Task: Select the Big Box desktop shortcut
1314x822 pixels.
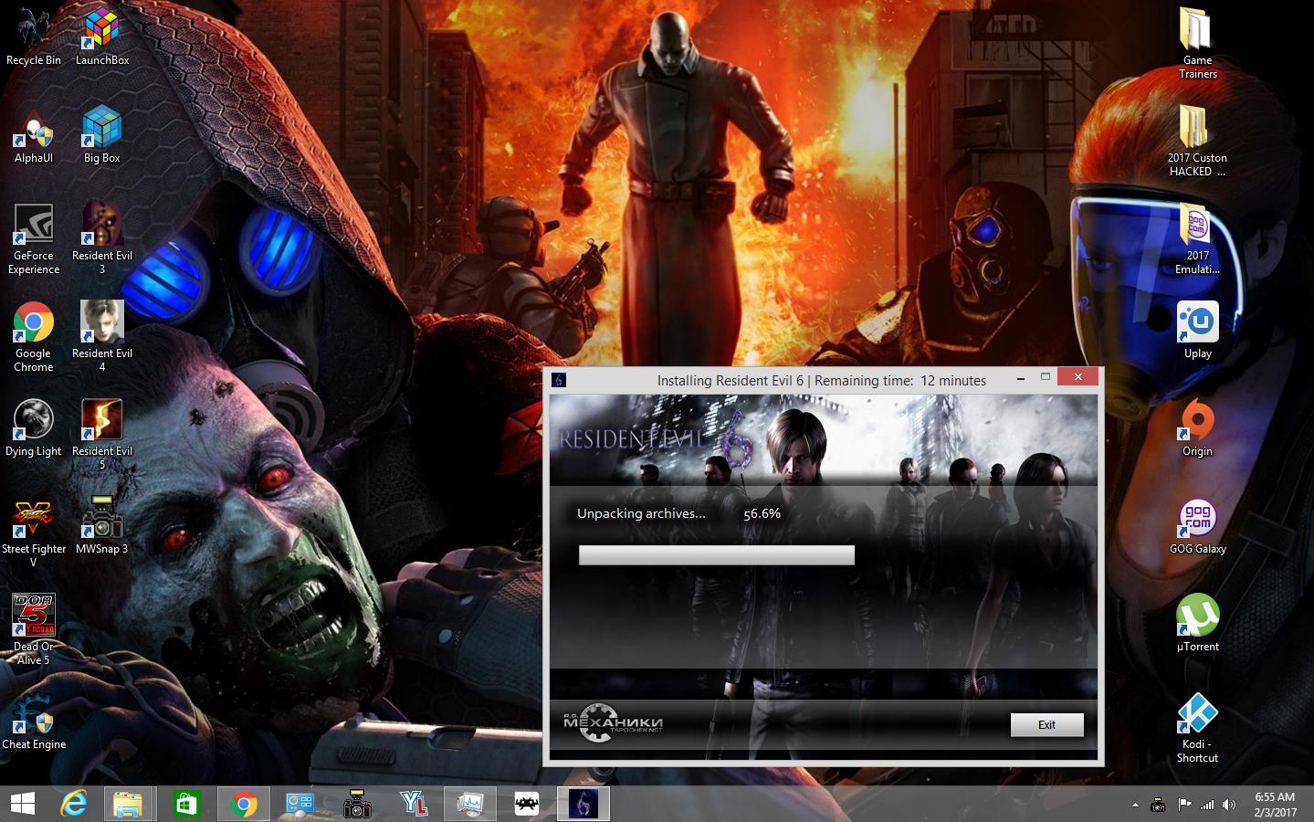Action: click(x=102, y=135)
